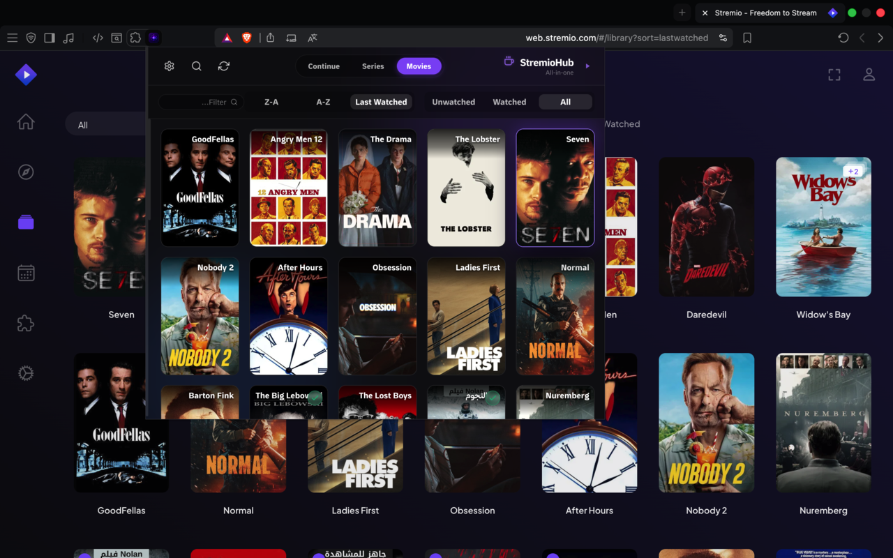
Task: Click the Stremio logo in the sidebar
Action: coord(26,74)
